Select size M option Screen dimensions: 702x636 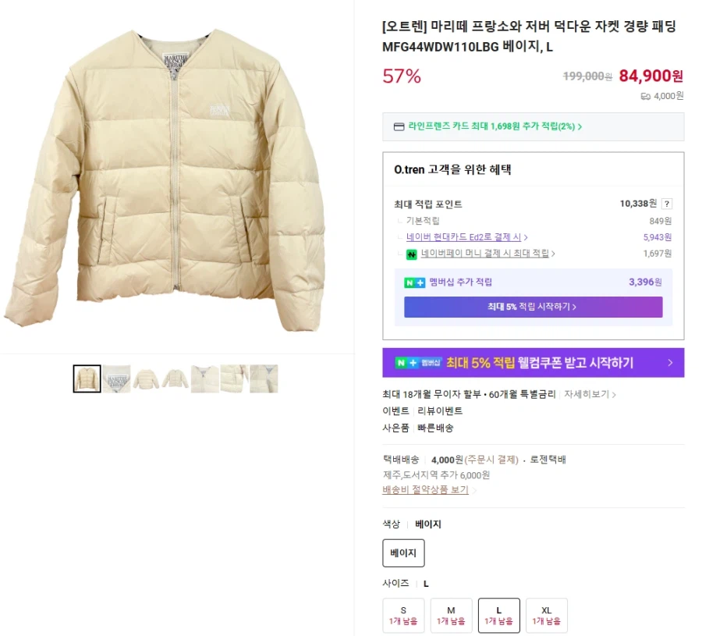click(451, 615)
